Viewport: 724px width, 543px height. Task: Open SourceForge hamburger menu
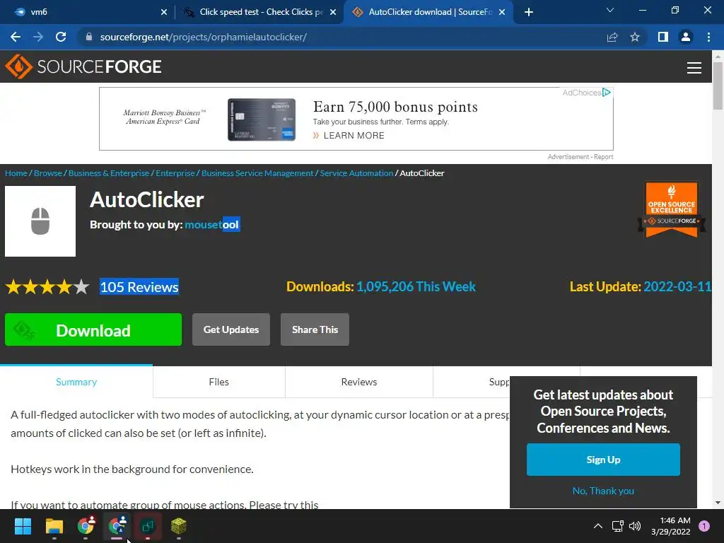point(694,67)
